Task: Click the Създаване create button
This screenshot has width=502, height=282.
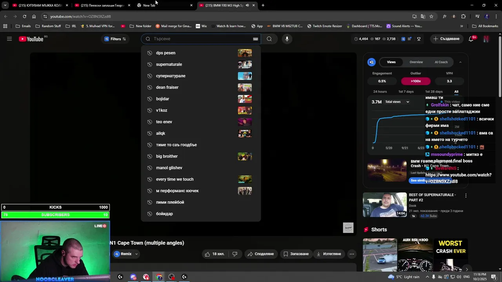Action: click(446, 39)
